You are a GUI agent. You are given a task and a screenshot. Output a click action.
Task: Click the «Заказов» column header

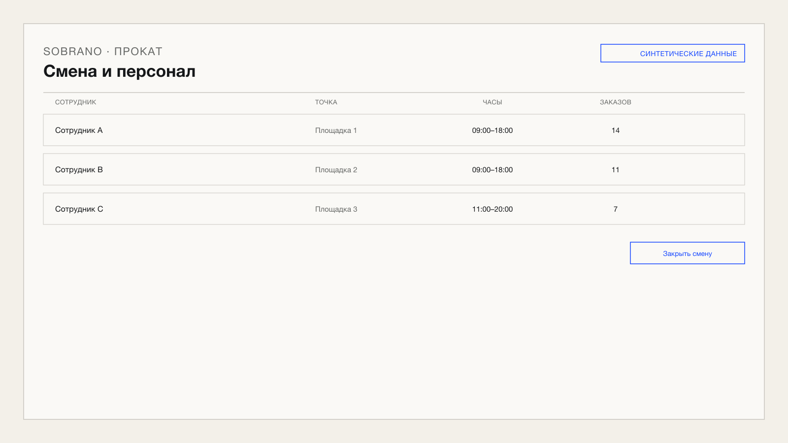616,102
